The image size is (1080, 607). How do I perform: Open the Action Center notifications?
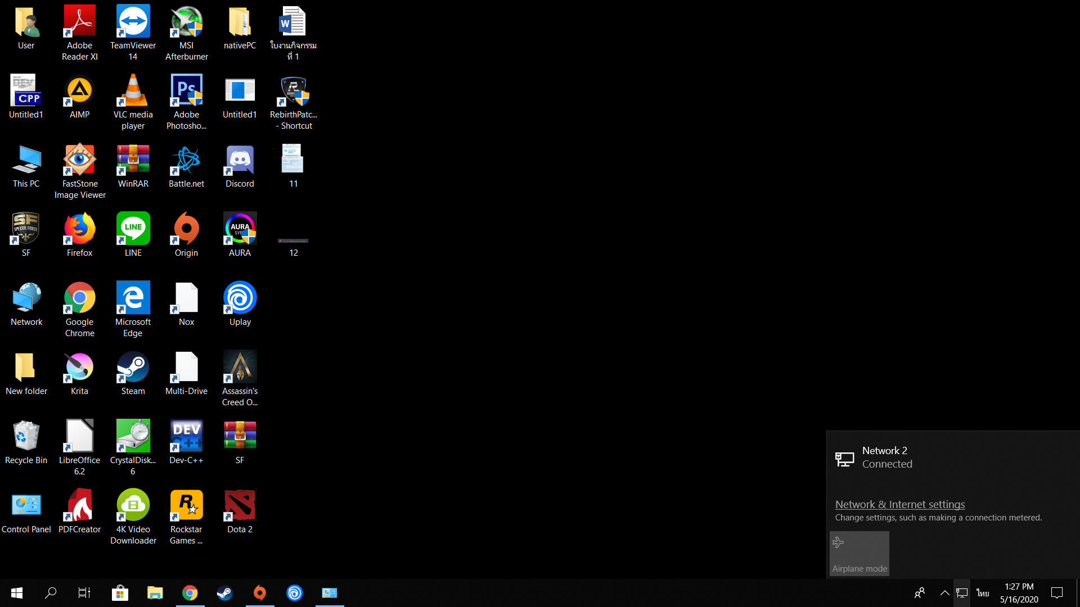[1057, 593]
